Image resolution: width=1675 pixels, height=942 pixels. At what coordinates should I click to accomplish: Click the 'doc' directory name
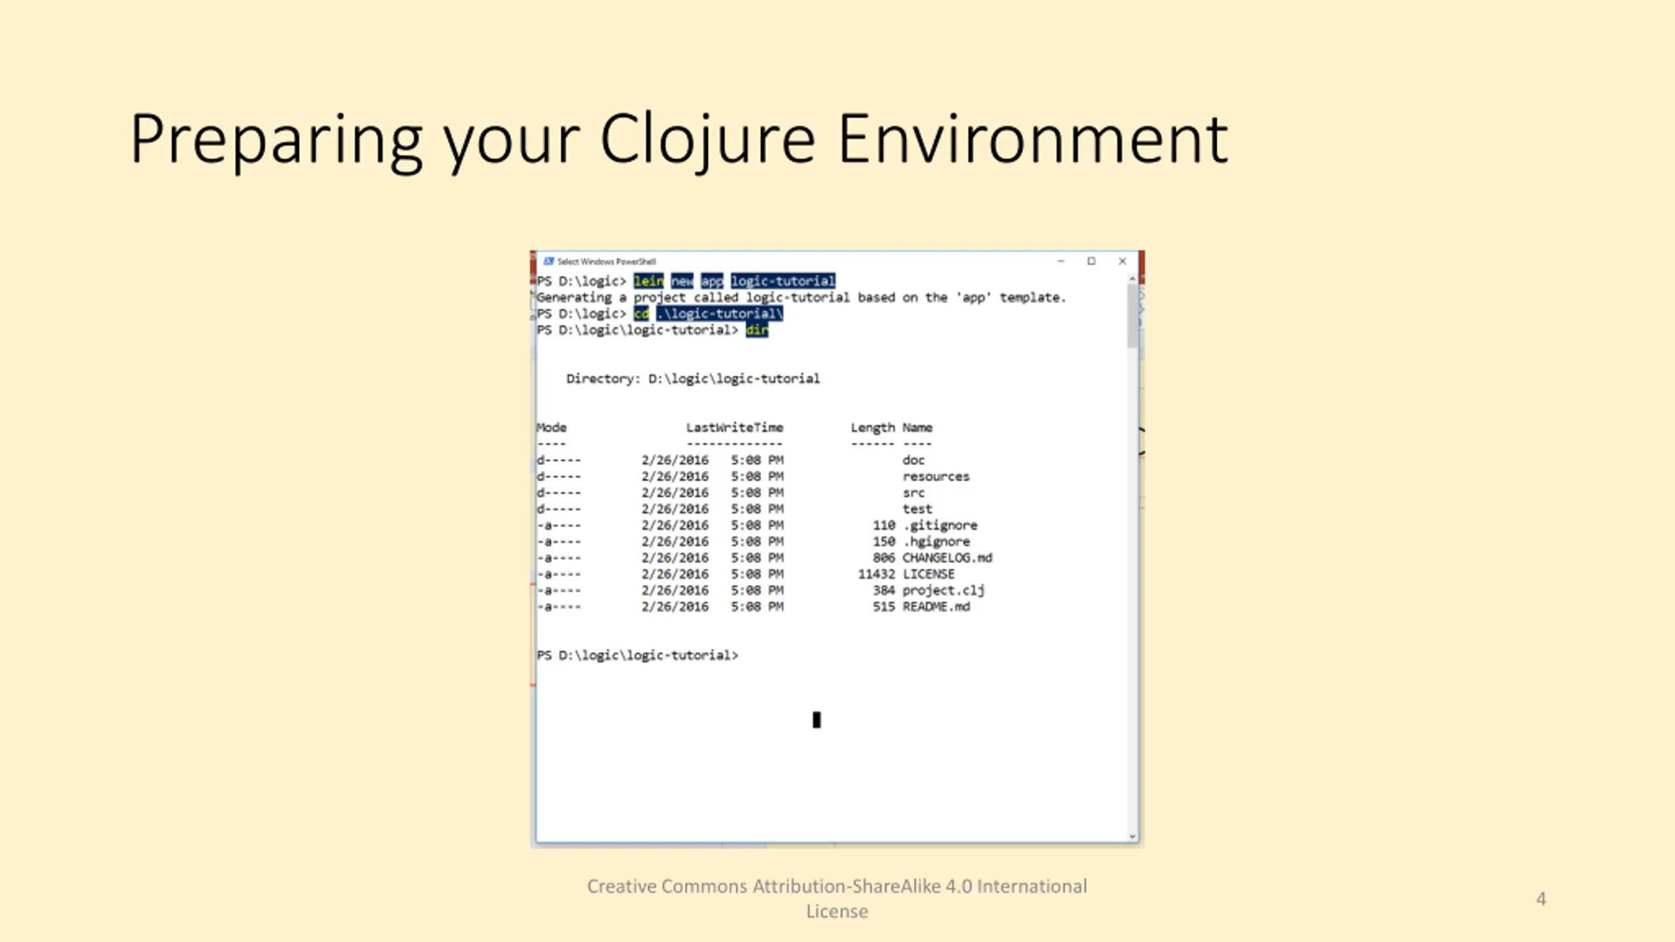coord(913,460)
